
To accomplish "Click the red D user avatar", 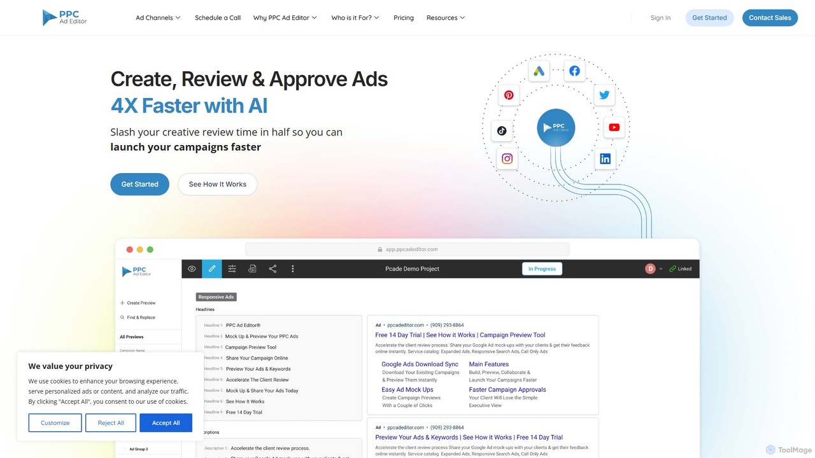I will click(x=650, y=269).
